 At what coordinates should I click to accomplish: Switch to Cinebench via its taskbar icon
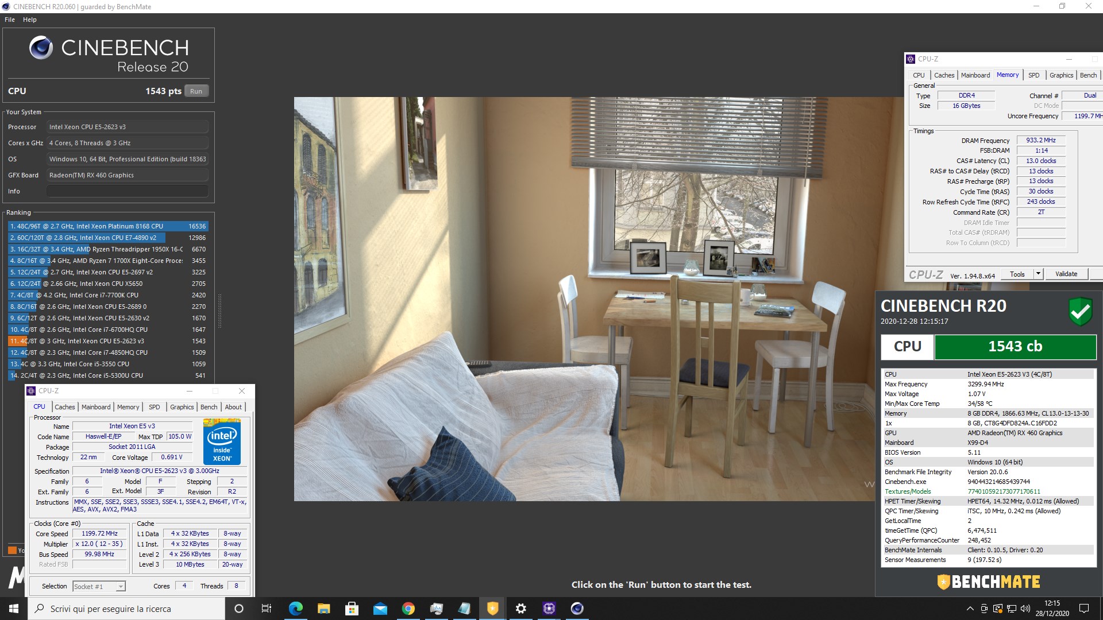pyautogui.click(x=577, y=609)
